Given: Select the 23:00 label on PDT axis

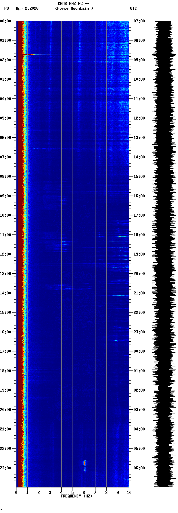Looking at the screenshot, I should click(x=5, y=468).
